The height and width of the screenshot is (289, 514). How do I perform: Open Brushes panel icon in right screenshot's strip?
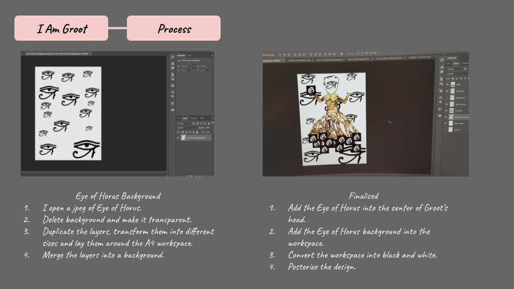click(x=442, y=79)
